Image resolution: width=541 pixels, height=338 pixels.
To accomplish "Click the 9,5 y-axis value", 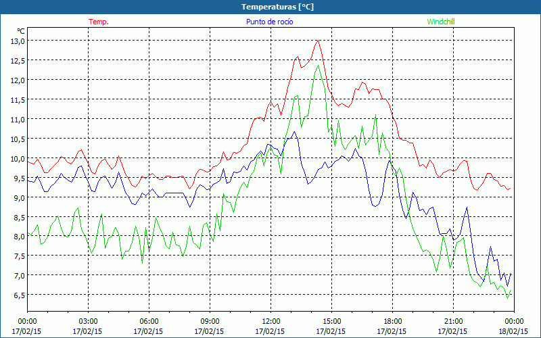I will (x=20, y=178).
